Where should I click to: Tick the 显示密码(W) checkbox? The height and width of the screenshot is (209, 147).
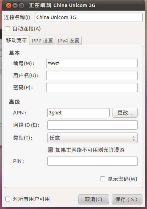point(103,179)
